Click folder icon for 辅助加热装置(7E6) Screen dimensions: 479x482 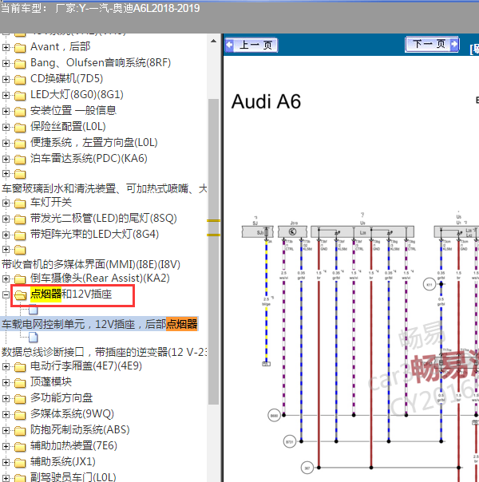point(20,447)
